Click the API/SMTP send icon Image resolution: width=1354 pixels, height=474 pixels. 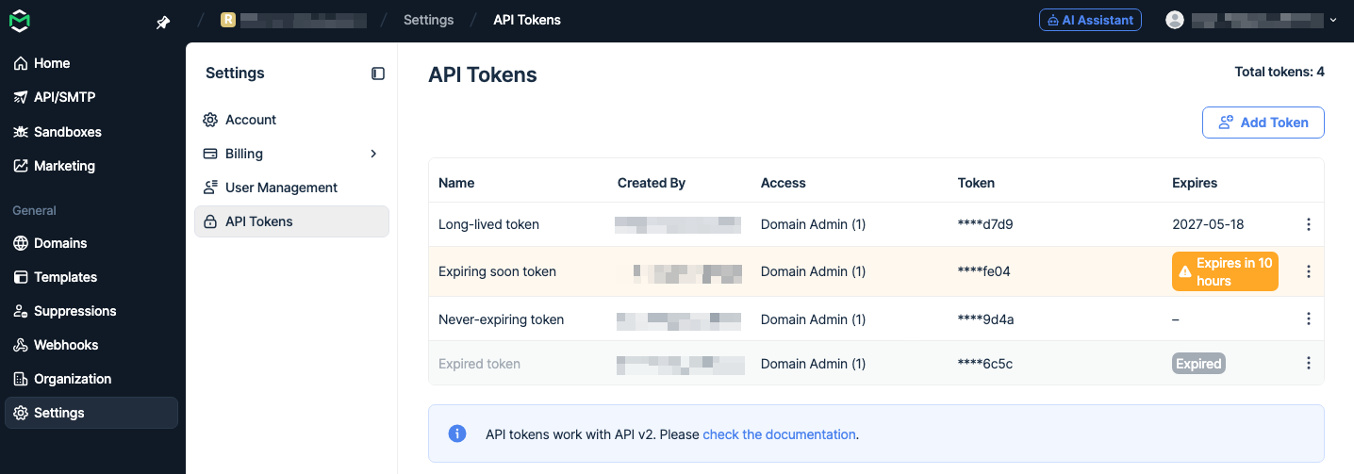pyautogui.click(x=21, y=97)
